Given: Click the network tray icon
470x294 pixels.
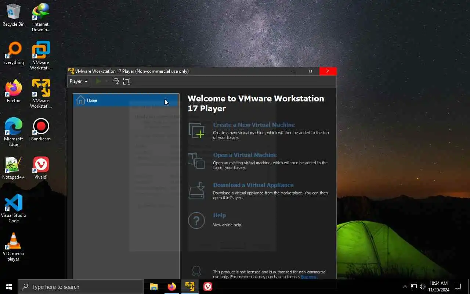Looking at the screenshot, I should tap(413, 287).
